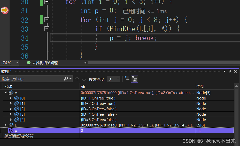Toggle the highlighted ab view toolbar button

(x=134, y=79)
